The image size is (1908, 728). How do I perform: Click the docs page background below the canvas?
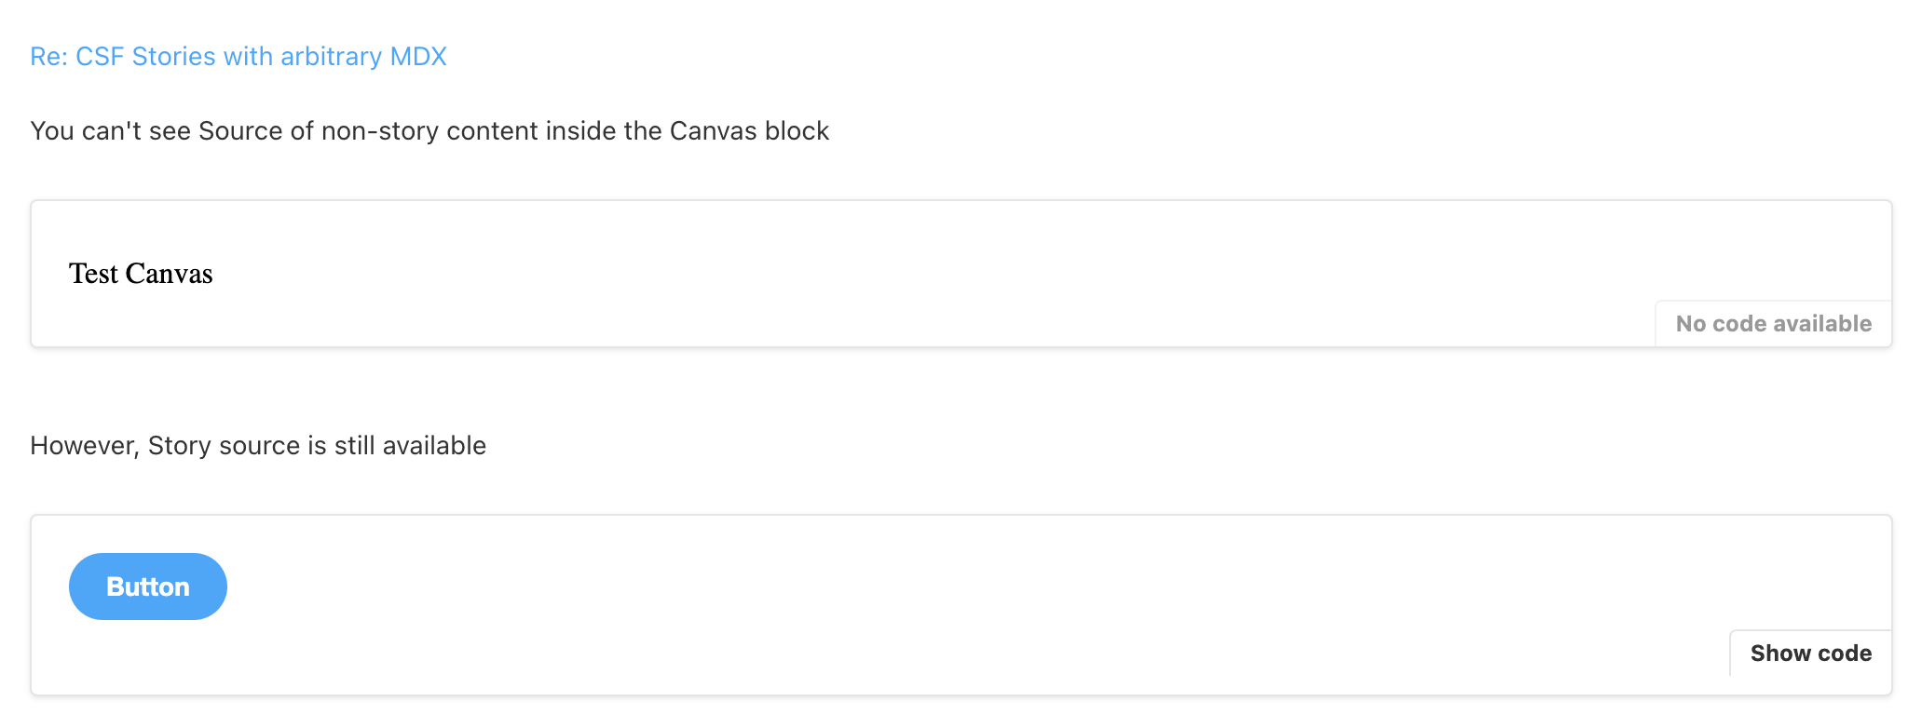click(x=932, y=717)
